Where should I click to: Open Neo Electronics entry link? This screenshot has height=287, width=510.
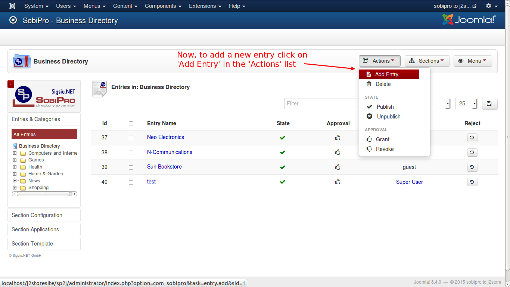(x=165, y=137)
